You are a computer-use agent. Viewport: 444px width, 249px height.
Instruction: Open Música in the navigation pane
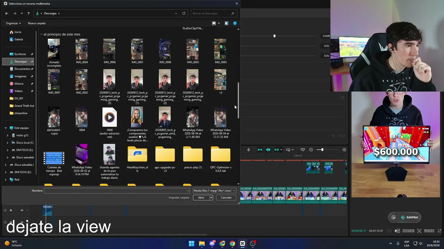pos(18,84)
